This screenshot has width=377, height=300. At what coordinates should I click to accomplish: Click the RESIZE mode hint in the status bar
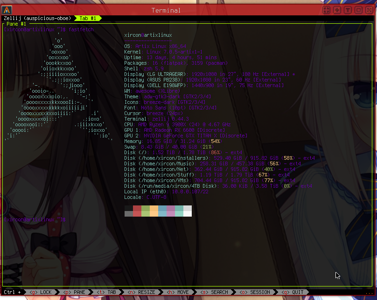point(141,292)
